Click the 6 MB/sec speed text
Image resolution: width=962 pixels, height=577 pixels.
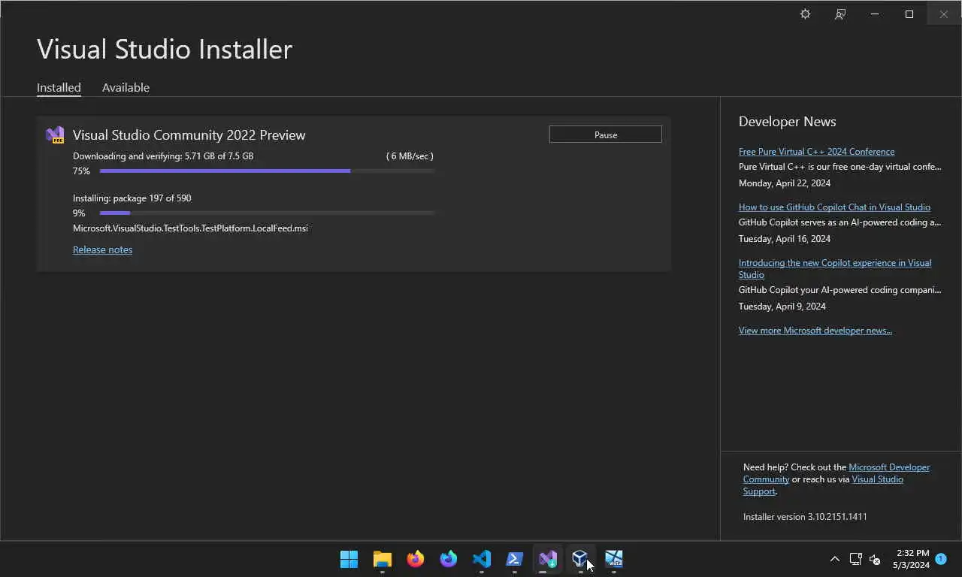click(410, 156)
